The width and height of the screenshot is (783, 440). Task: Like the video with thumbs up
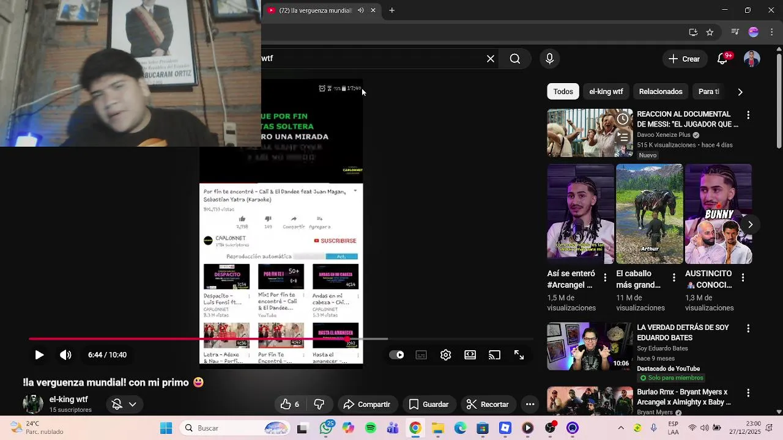click(290, 405)
